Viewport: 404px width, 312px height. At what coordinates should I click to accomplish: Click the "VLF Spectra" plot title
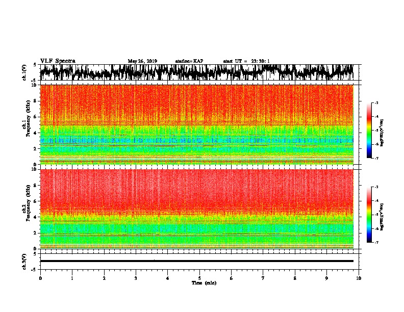coord(58,61)
